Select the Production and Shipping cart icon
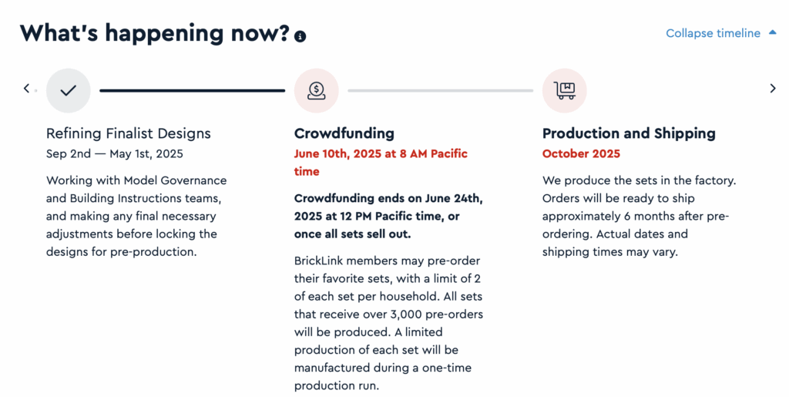This screenshot has height=397, width=789. click(565, 90)
